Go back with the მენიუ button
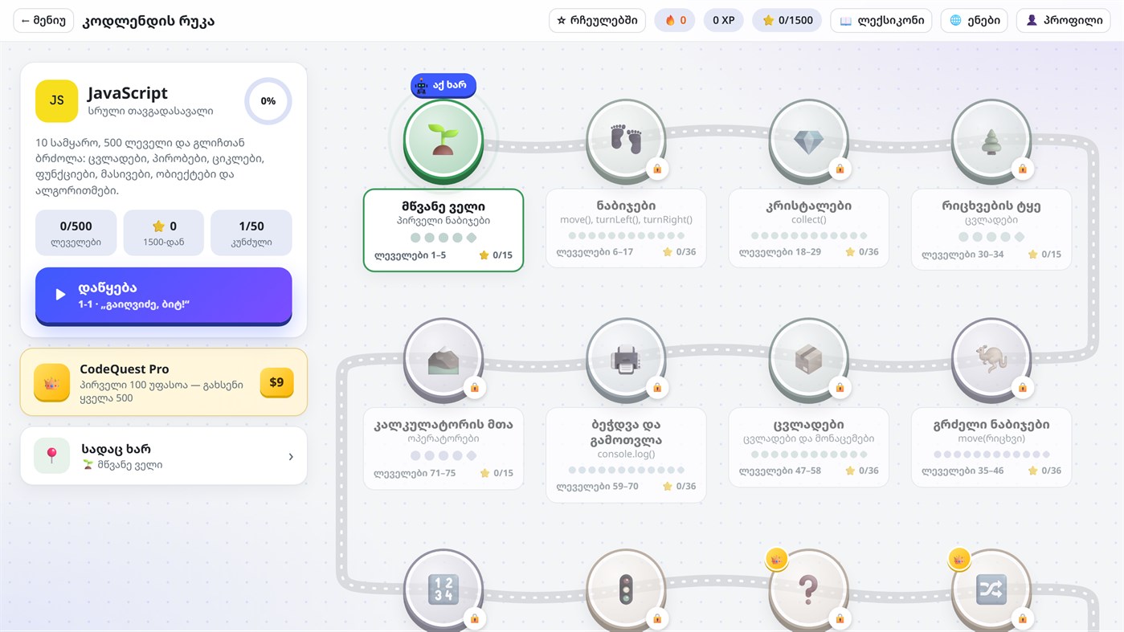This screenshot has width=1124, height=632. click(43, 20)
